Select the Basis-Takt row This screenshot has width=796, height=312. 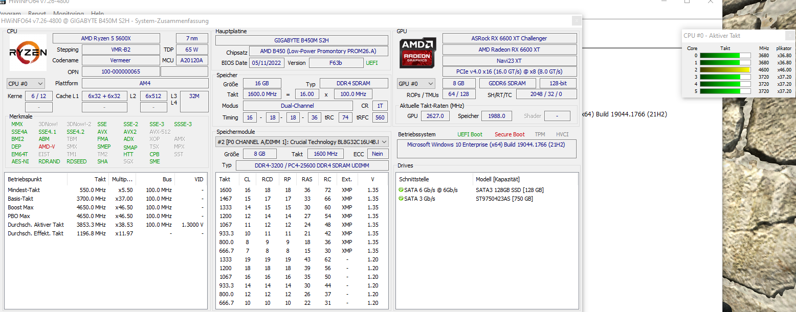[105, 199]
